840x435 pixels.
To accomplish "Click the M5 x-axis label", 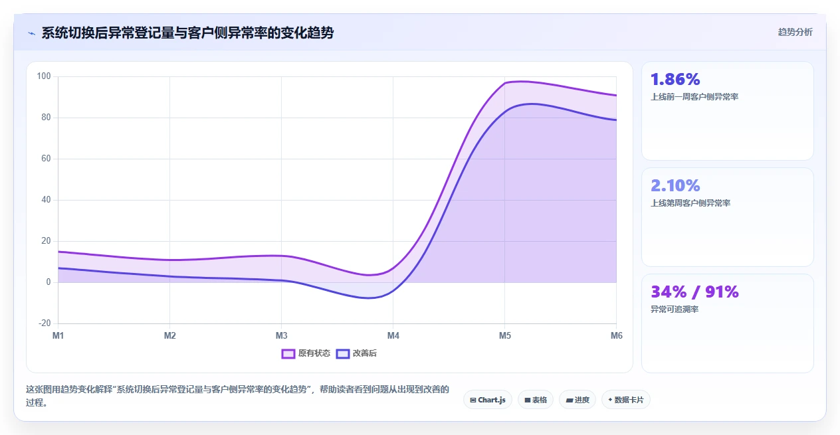I will point(505,336).
